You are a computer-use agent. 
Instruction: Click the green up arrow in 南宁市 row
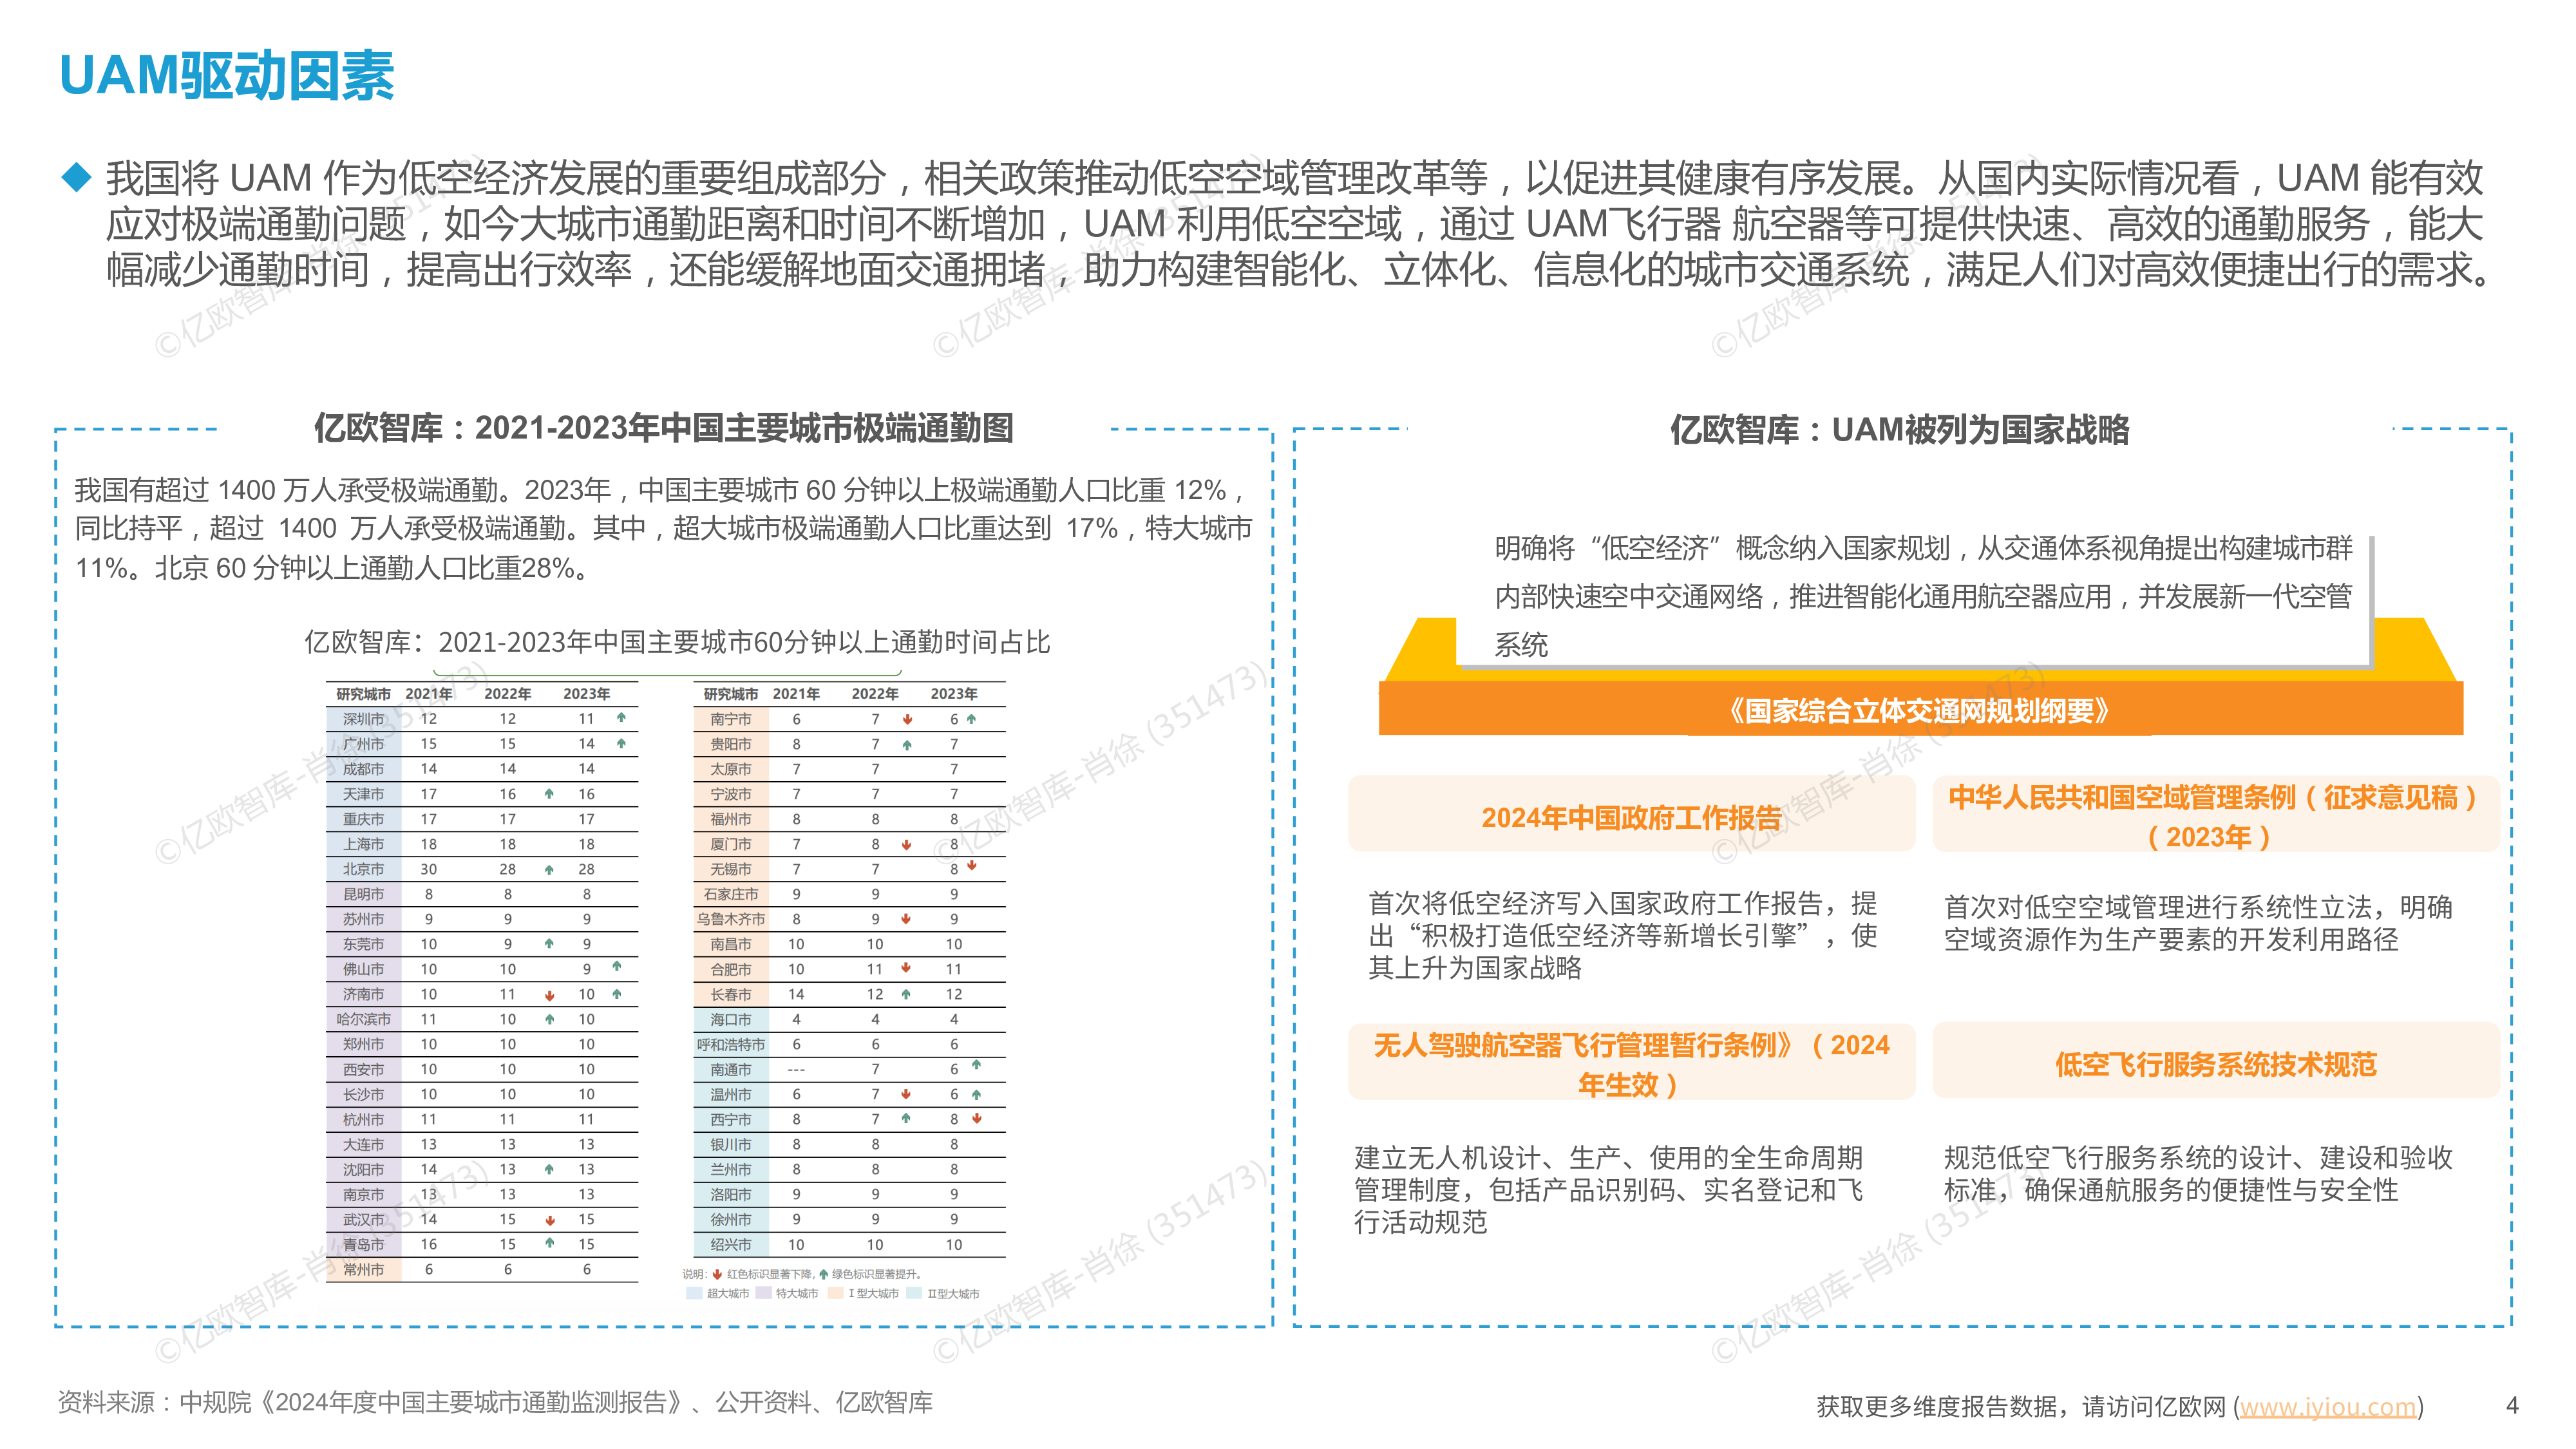click(971, 718)
